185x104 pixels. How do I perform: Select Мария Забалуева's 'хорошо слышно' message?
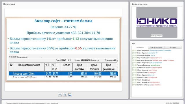(156, 58)
